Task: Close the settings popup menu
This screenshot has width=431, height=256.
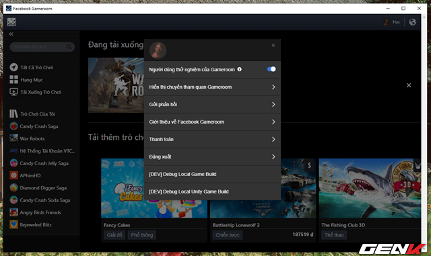Action: (x=273, y=46)
